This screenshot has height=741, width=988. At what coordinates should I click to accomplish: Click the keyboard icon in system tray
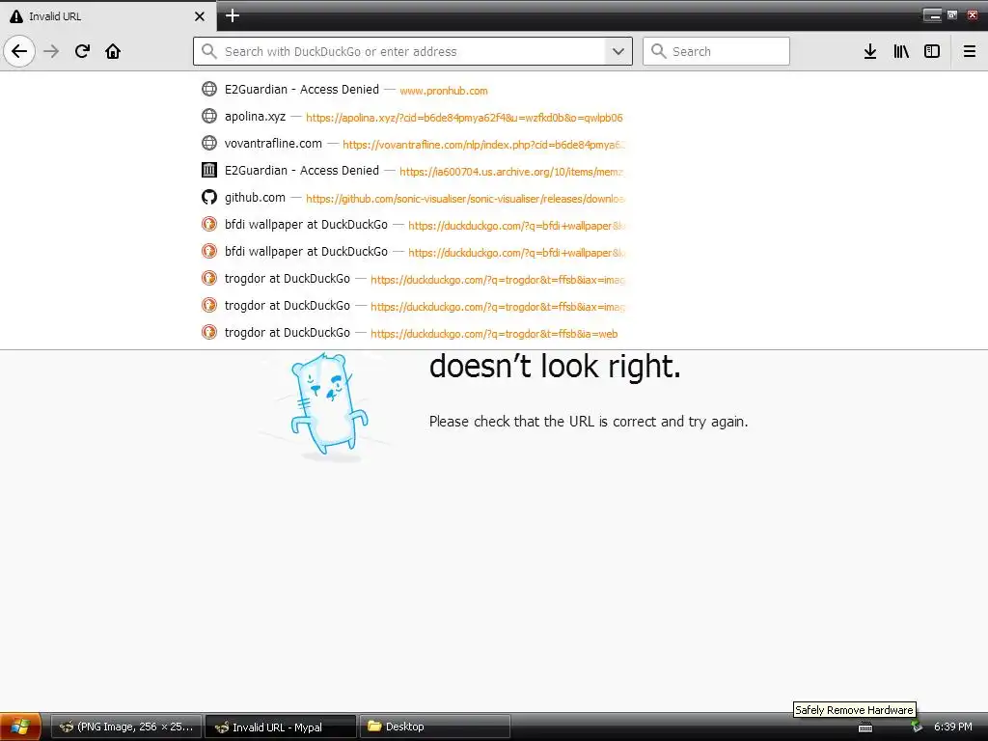click(x=865, y=727)
